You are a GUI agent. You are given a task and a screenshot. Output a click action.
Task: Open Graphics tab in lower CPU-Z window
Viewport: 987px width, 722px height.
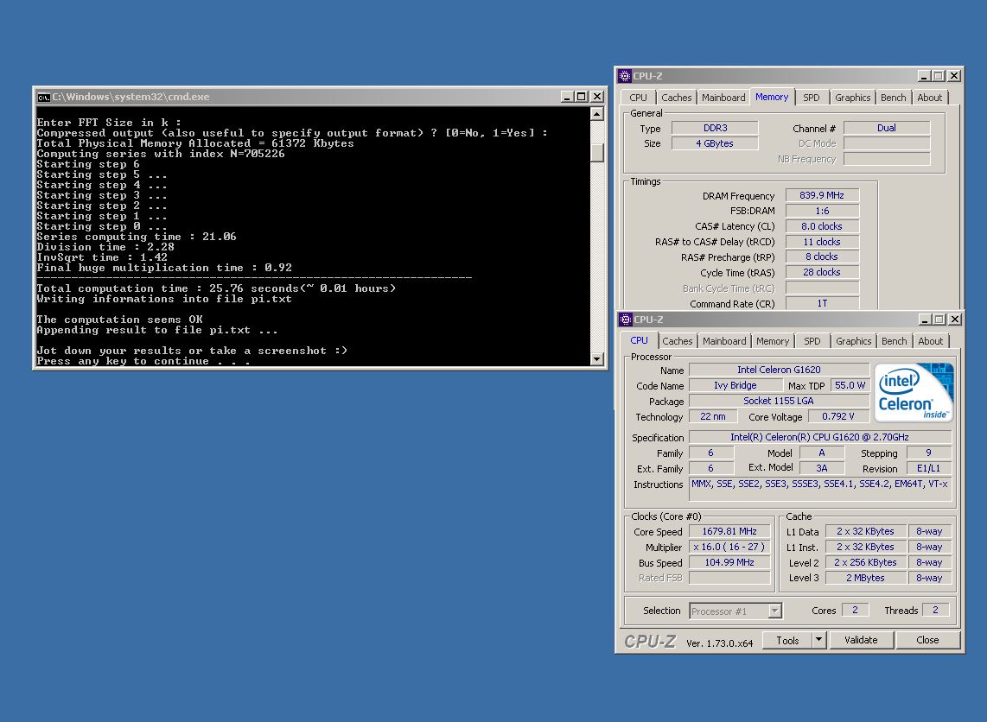tap(854, 341)
